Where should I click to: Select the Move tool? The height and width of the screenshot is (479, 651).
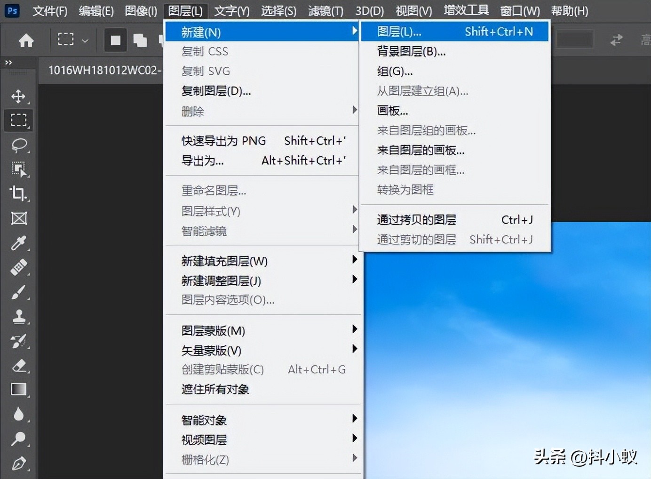click(18, 96)
